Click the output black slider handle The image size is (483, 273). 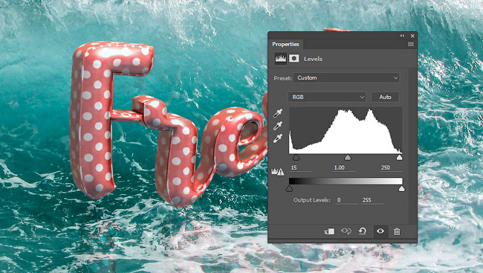click(289, 188)
